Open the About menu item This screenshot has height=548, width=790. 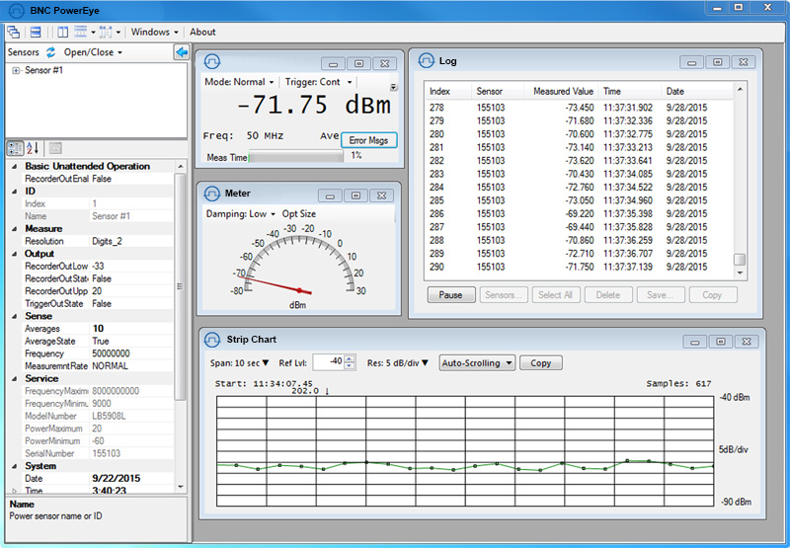point(202,33)
